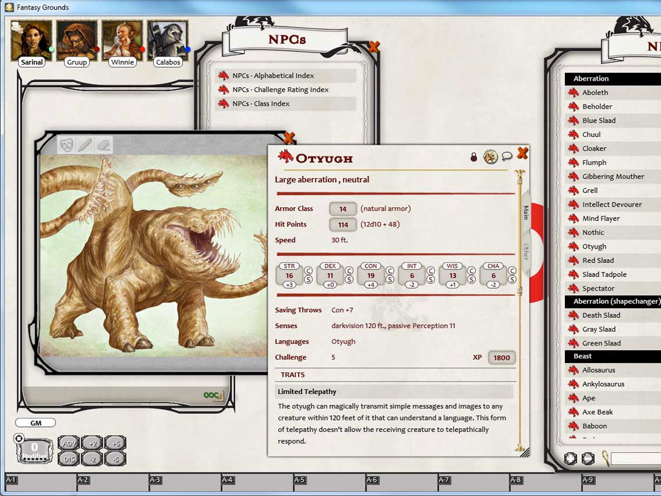Viewport: 661px width, 496px height.
Task: Click the speech bubble icon on Otyugh sheet
Action: coord(507,156)
